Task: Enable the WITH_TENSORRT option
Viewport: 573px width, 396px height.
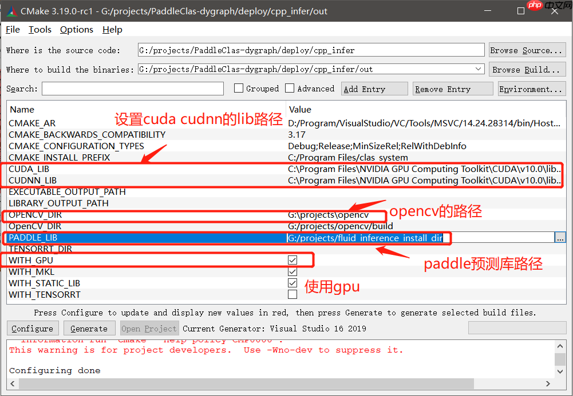Action: 293,294
